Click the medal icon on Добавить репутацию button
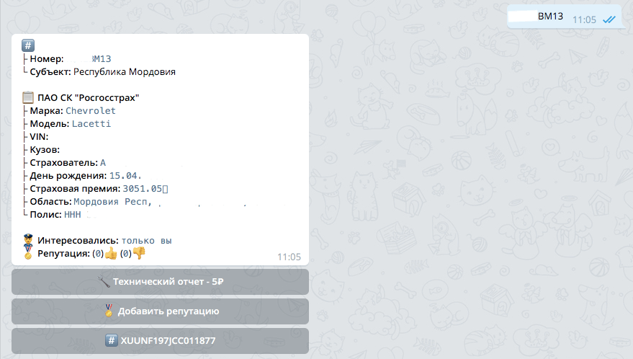The image size is (633, 359). click(x=109, y=311)
